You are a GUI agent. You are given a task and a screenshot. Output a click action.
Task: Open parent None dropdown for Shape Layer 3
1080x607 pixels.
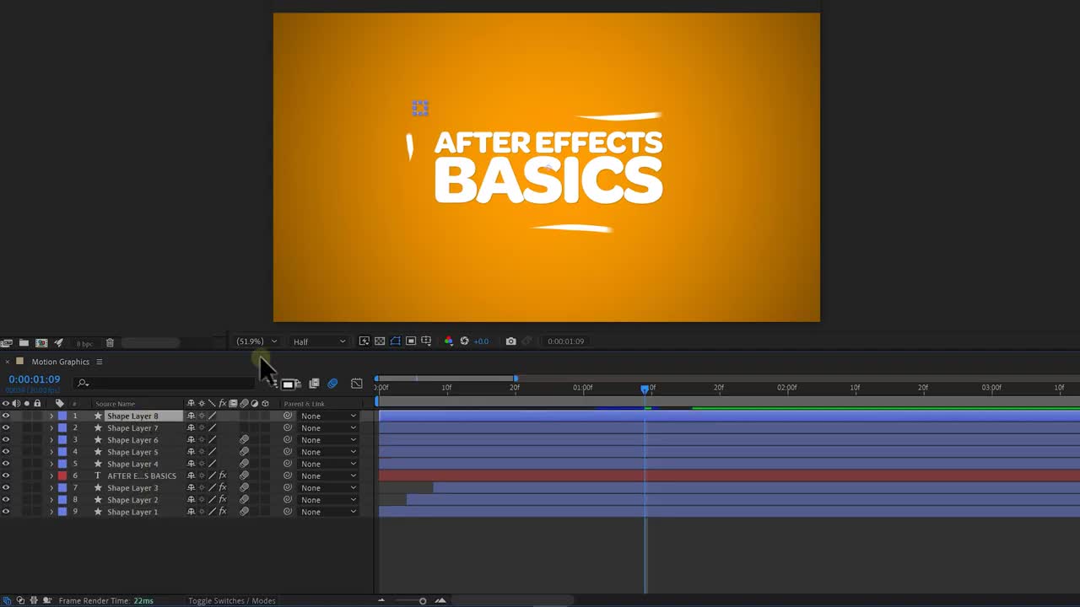[x=328, y=488]
